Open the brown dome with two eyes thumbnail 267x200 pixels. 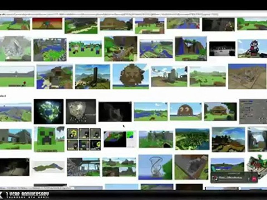pos(186,111)
